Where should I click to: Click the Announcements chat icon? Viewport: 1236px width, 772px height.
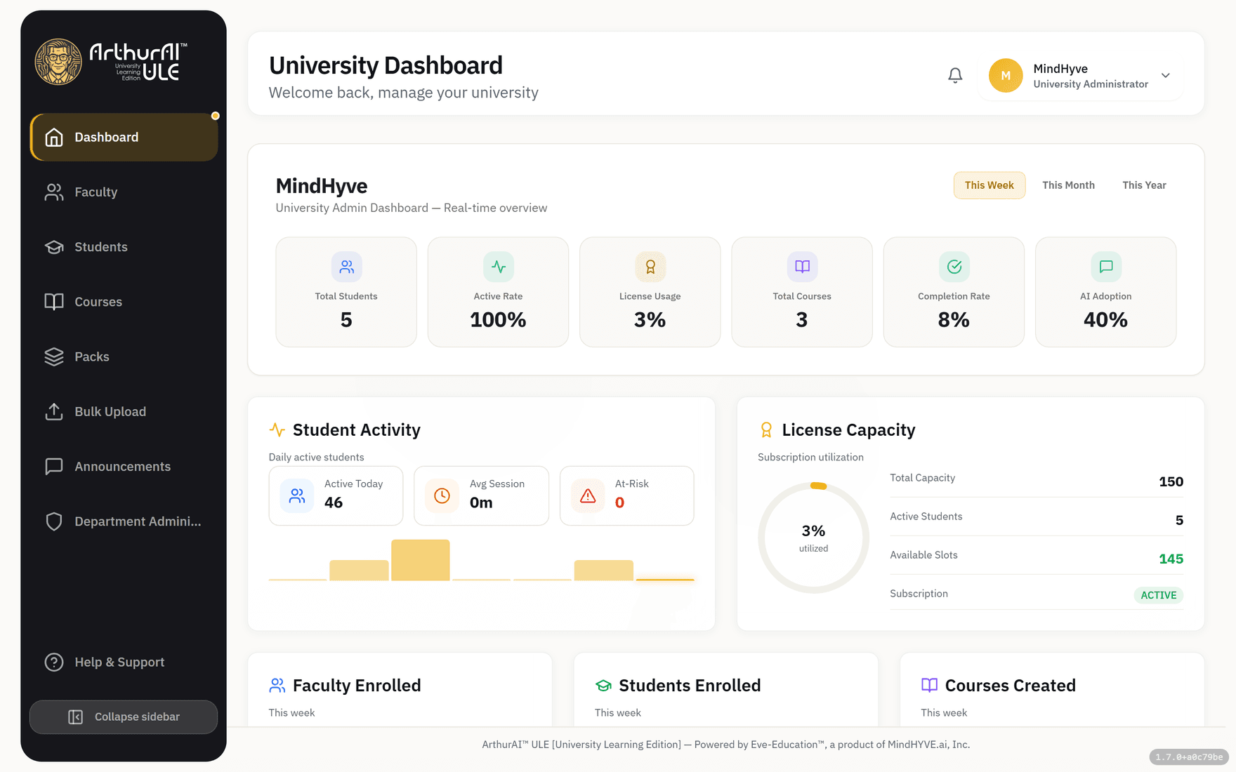54,467
